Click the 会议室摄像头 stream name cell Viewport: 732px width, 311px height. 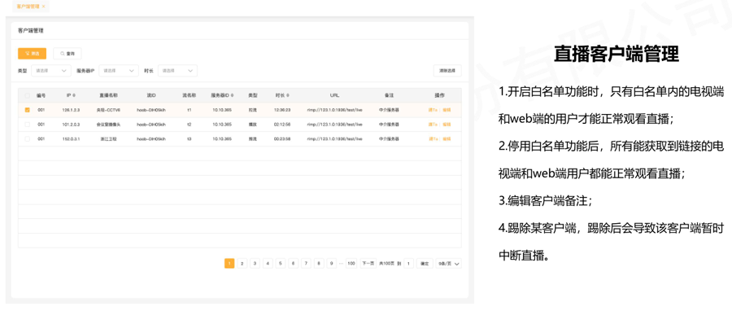(x=108, y=125)
